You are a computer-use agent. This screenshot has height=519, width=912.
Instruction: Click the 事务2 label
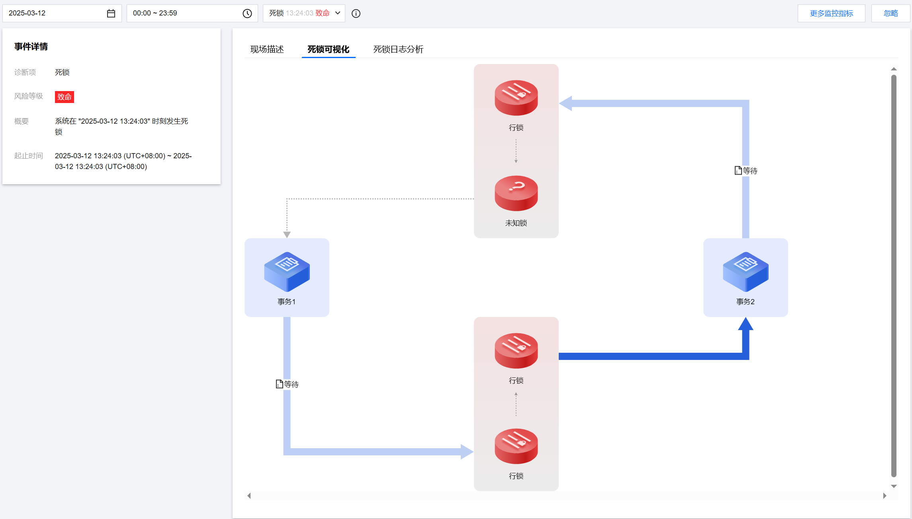[746, 301]
